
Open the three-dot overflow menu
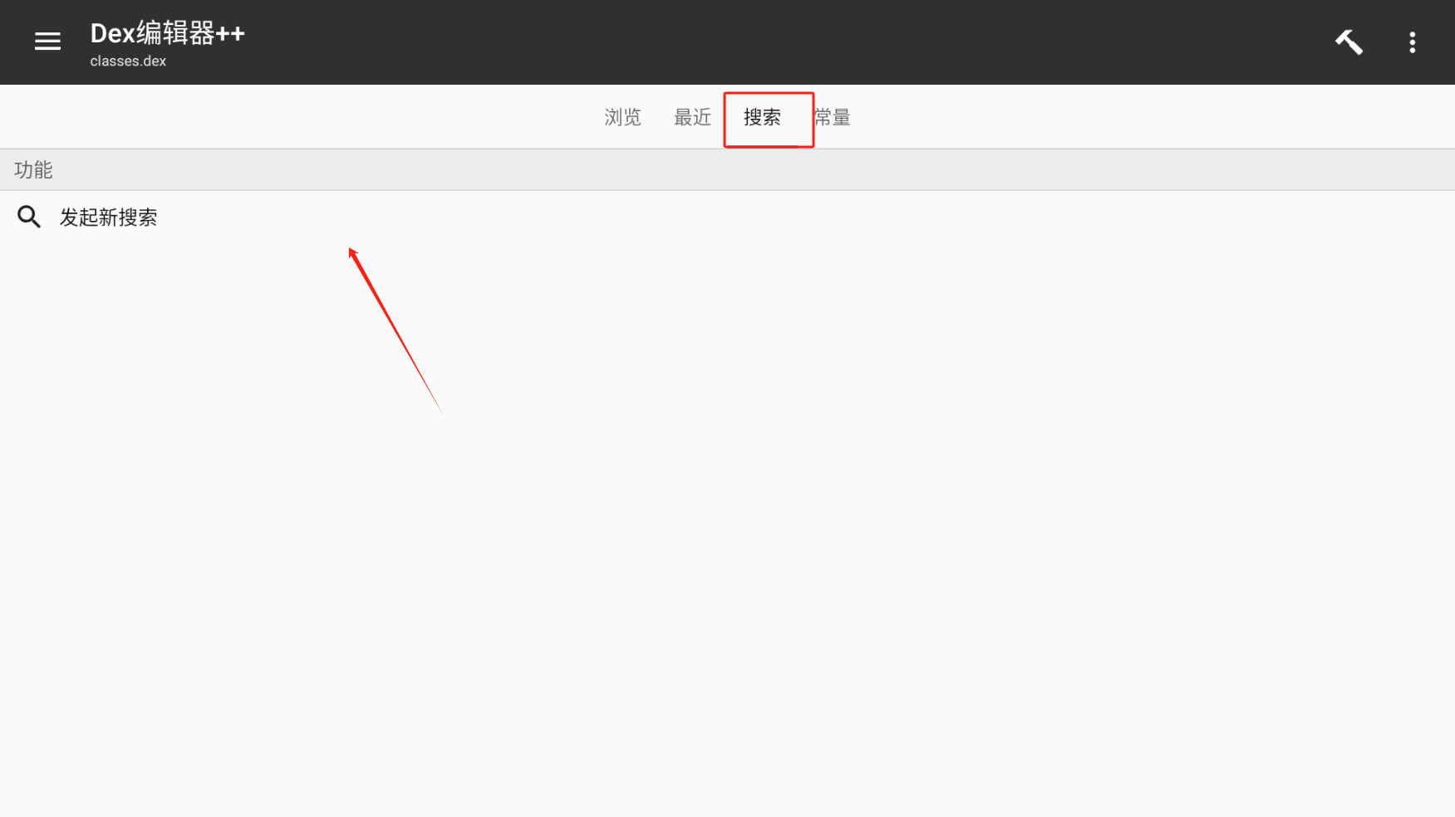[1412, 42]
